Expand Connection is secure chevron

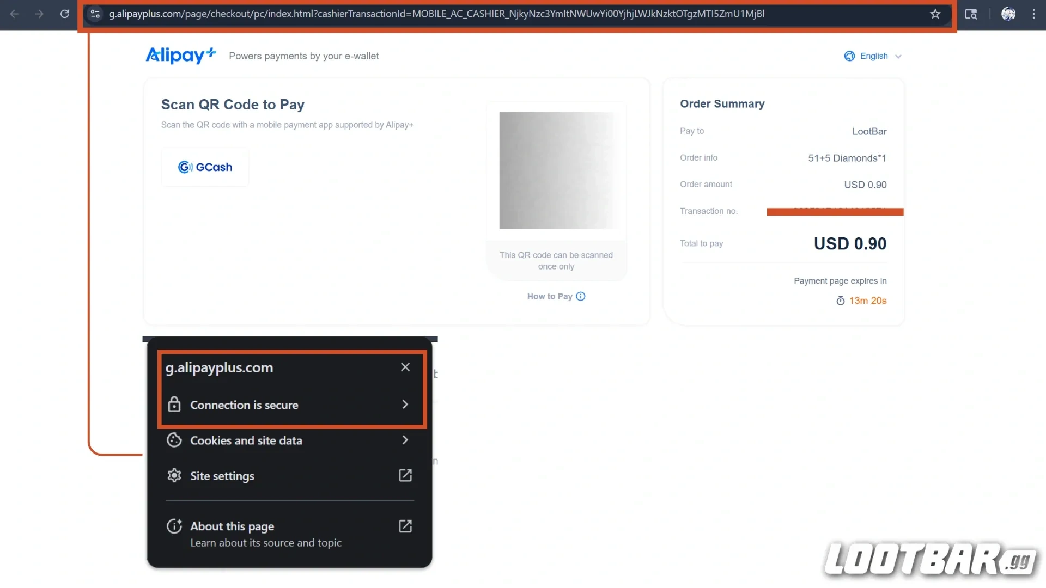(405, 404)
